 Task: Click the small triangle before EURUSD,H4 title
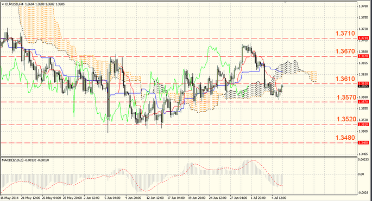tap(3, 4)
